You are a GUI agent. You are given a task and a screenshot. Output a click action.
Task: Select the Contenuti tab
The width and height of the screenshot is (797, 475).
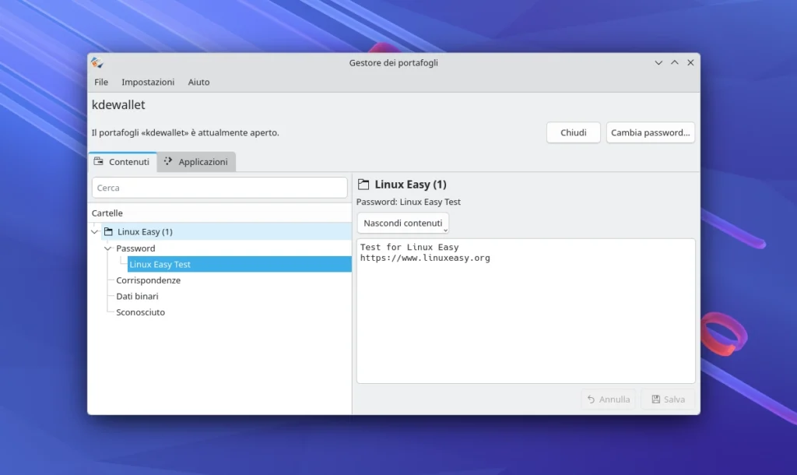tap(128, 162)
